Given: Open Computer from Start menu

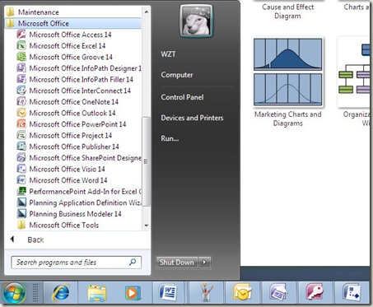Looking at the screenshot, I should pos(177,75).
